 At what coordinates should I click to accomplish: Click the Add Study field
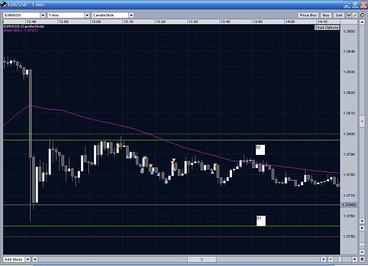pos(14,259)
